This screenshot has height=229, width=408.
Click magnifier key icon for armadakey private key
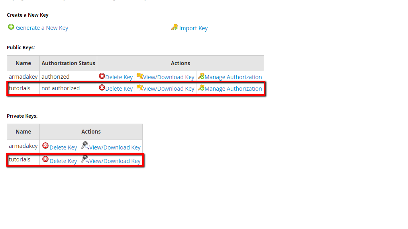85,146
